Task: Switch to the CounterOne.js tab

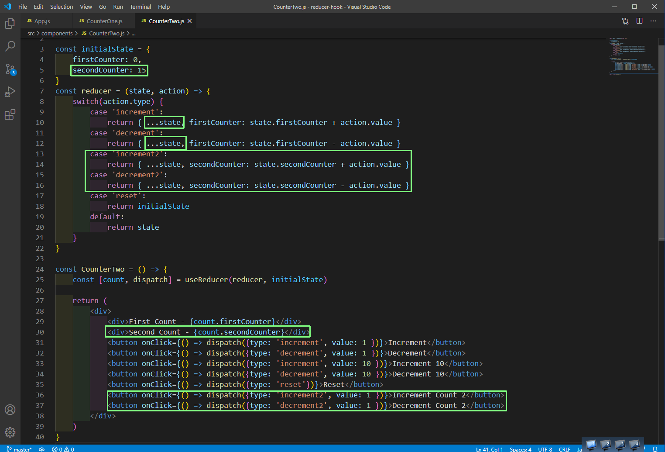Action: click(x=104, y=21)
